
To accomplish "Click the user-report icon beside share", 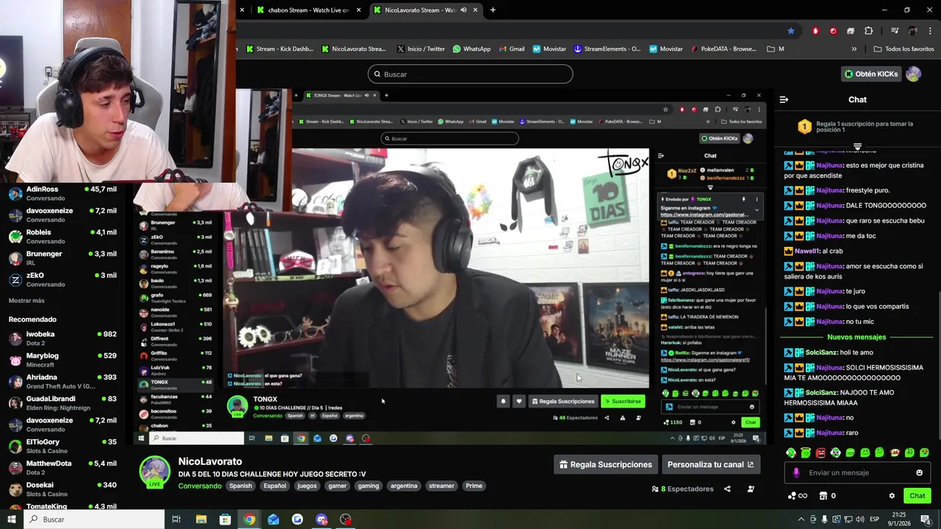I will 751,489.
